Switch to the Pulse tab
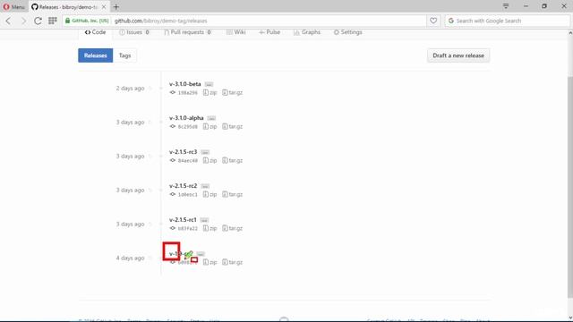Viewport: 573px width, 322px height. pos(269,32)
